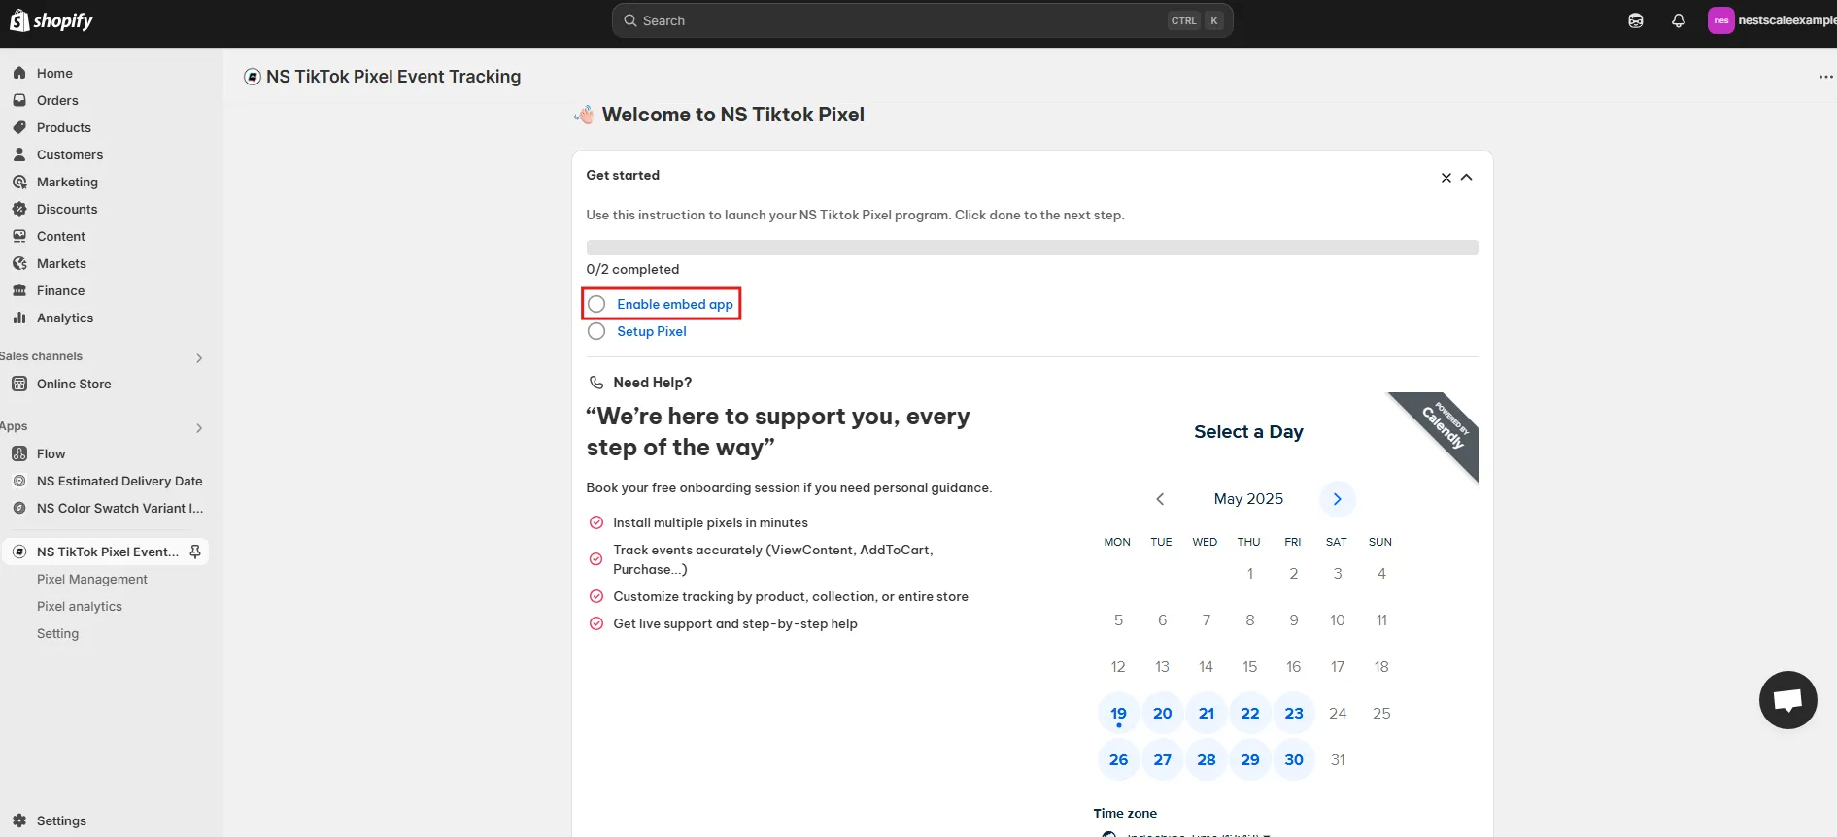Click the Finance bank icon

coord(19,290)
